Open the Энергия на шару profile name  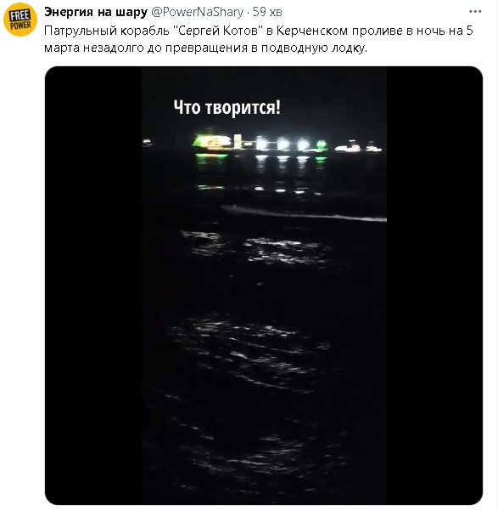pyautogui.click(x=96, y=12)
